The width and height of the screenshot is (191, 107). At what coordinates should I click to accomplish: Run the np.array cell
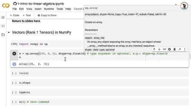(x=14, y=53)
